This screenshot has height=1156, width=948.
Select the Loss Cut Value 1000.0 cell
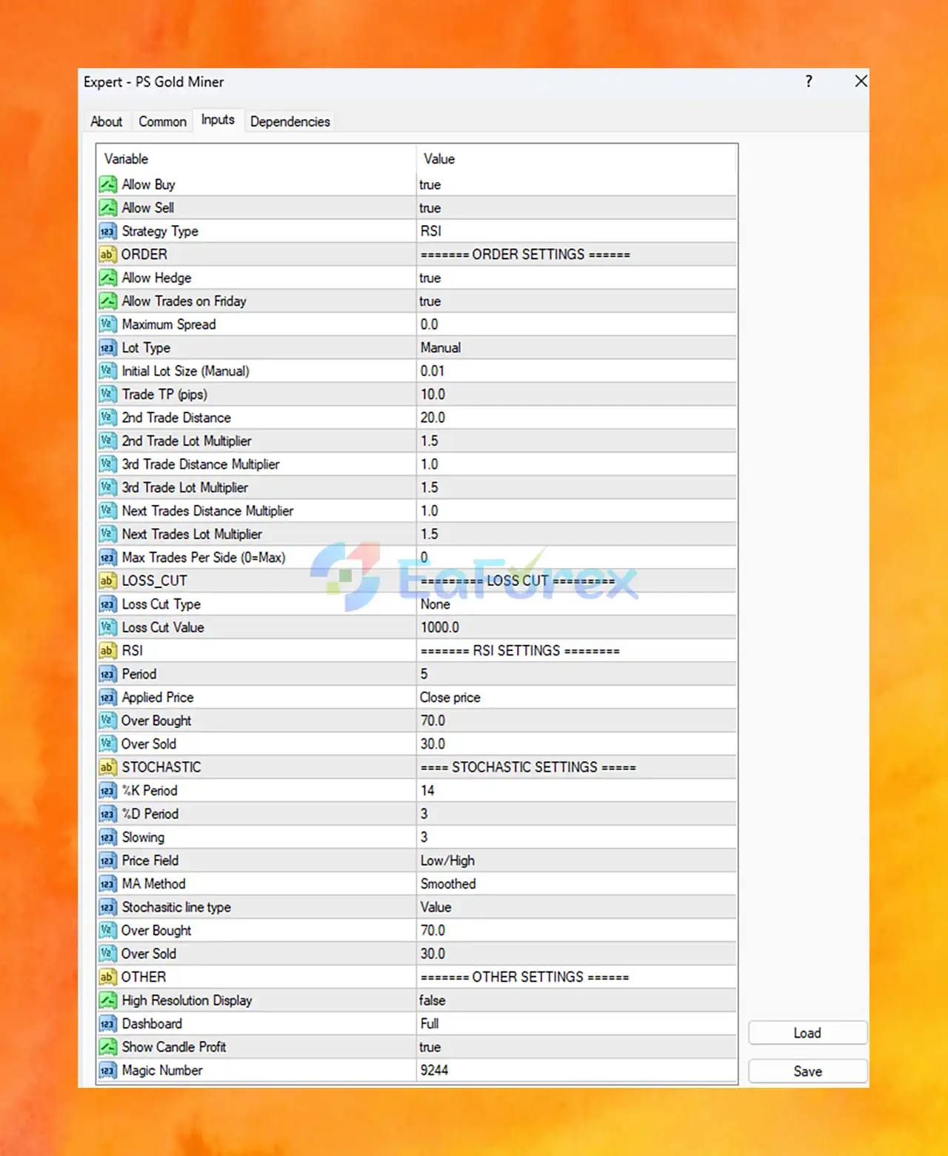point(577,627)
